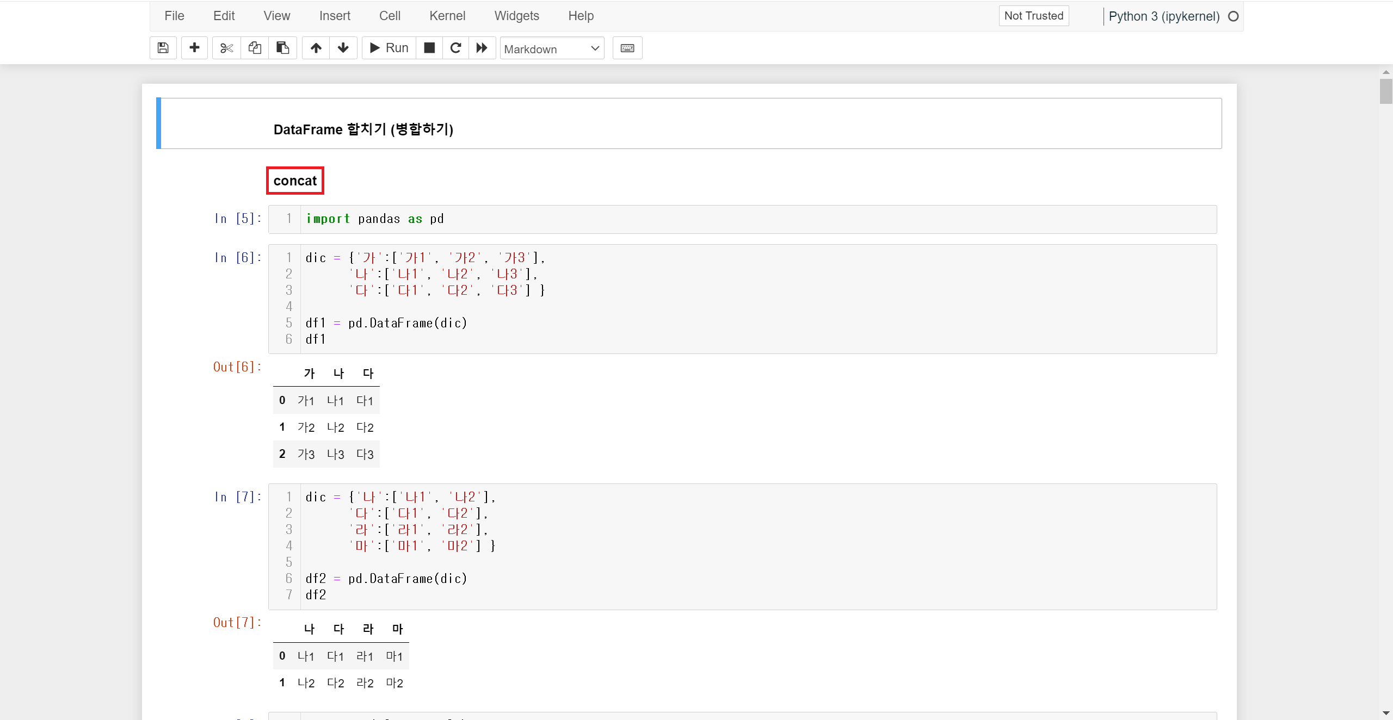Restart the kernel with circular arrow icon
The width and height of the screenshot is (1393, 720).
point(456,48)
